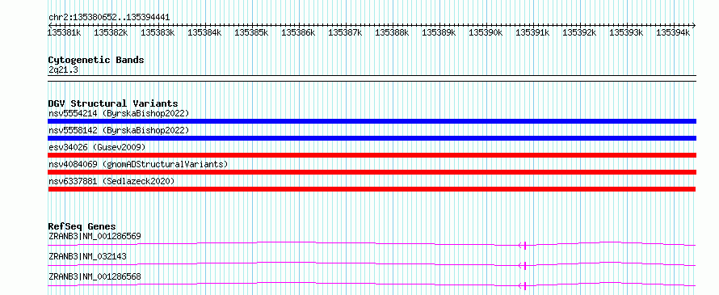Click the chr2:135380652..135394441 coordinate label
Image resolution: width=719 pixels, height=295 pixels.
pyautogui.click(x=109, y=18)
